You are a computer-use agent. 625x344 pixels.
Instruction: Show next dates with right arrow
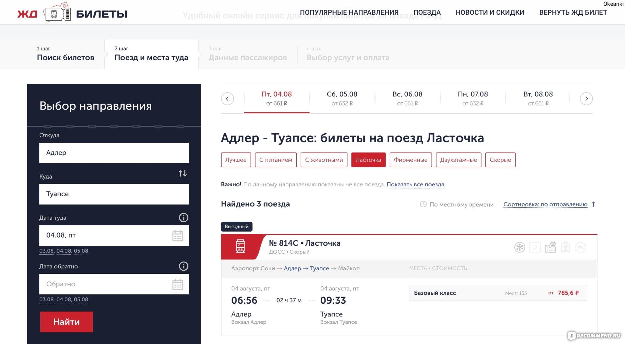(x=586, y=99)
